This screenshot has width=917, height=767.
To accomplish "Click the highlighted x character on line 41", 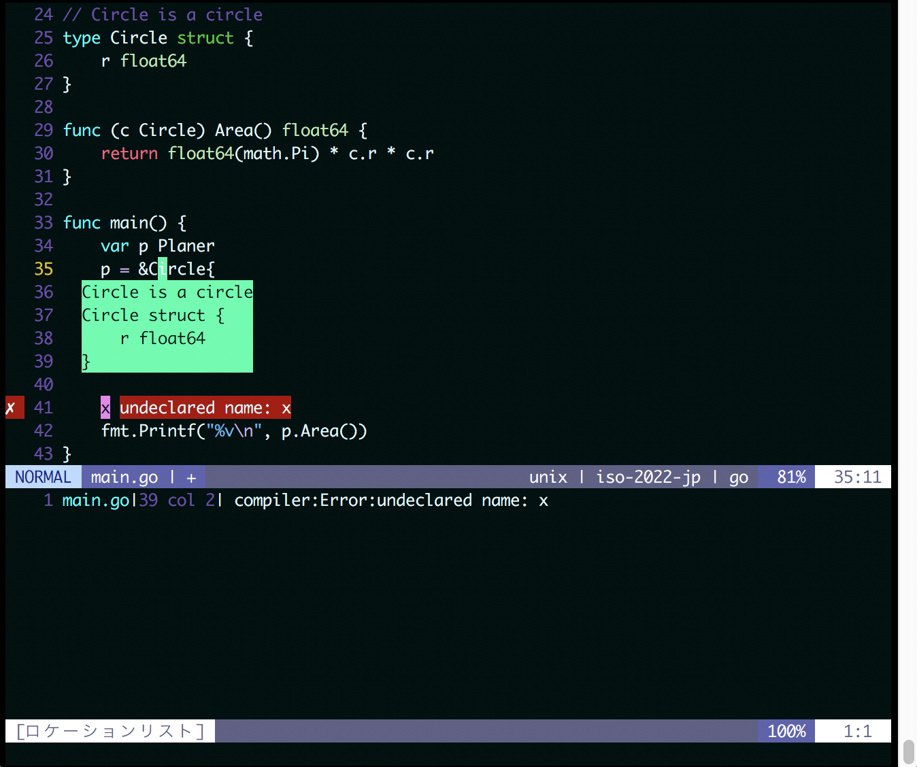I will 105,407.
